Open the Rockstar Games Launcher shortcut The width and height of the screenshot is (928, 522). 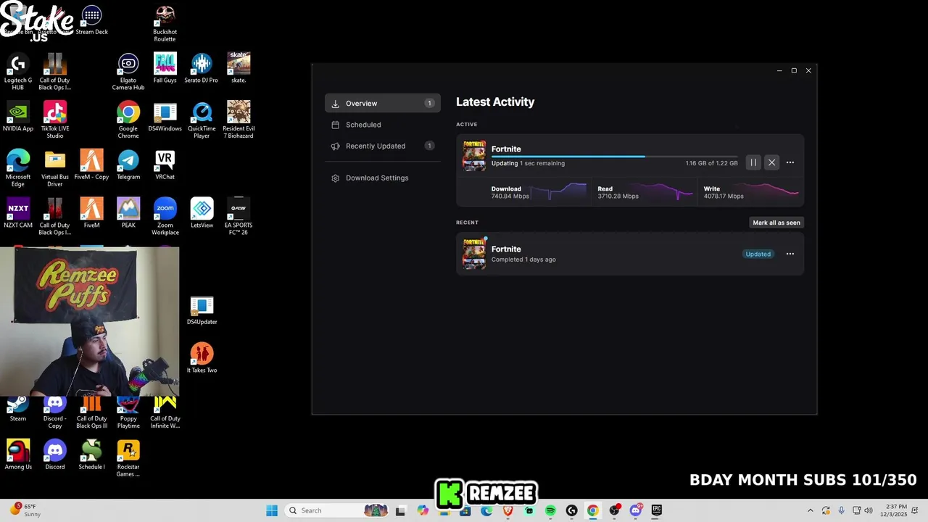coord(128,459)
